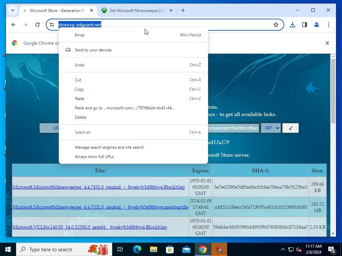Close the Get Microsoft Minesweeper tab

click(x=171, y=10)
